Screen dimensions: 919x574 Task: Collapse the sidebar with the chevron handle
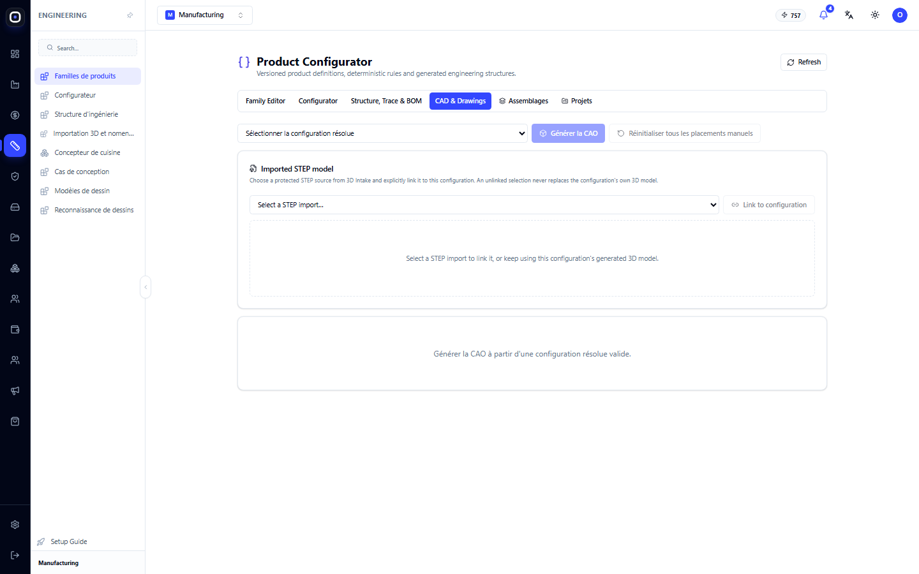point(146,287)
